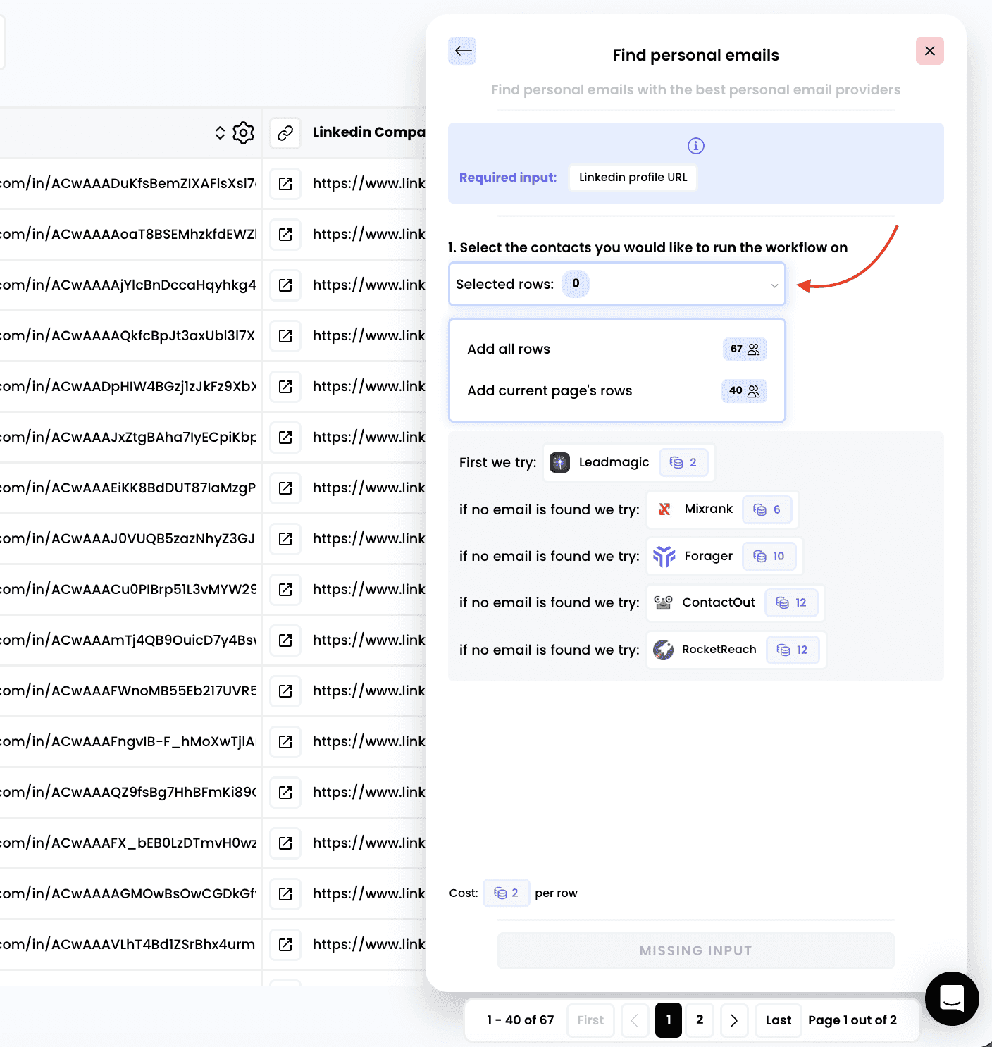Click the RocketReach provider icon
This screenshot has width=992, height=1047.
coord(663,650)
